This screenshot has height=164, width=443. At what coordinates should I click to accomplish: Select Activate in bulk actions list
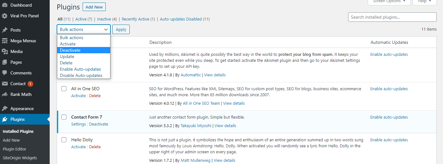(x=84, y=44)
